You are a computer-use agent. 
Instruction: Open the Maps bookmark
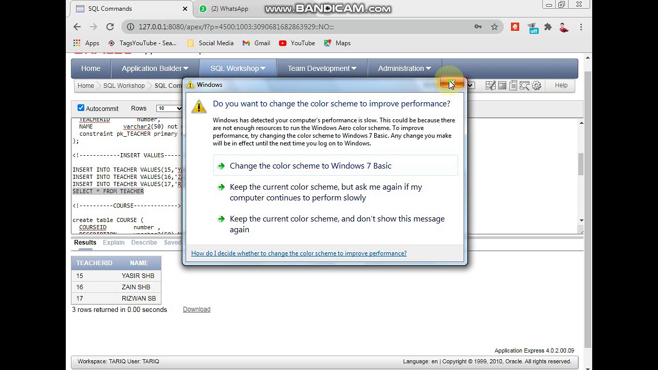point(337,43)
